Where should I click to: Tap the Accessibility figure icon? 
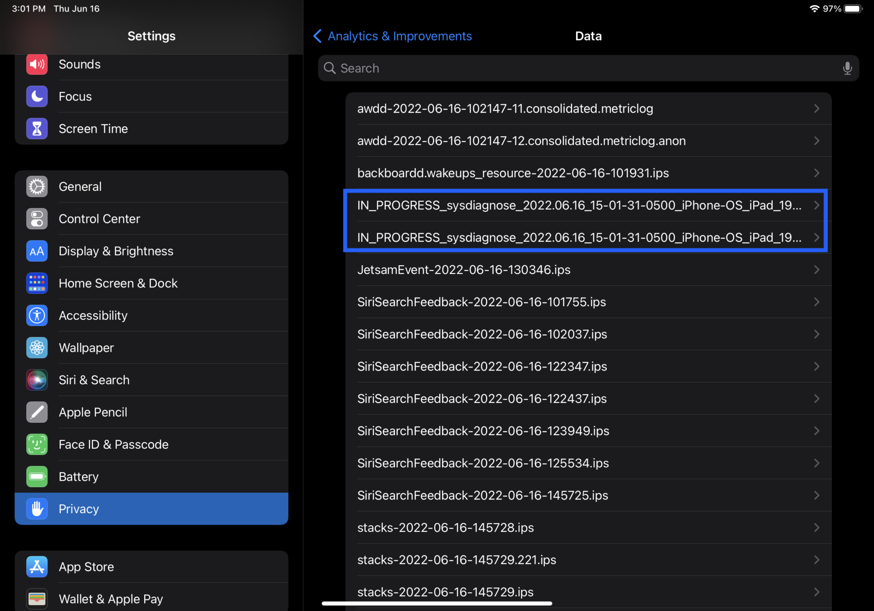37,316
